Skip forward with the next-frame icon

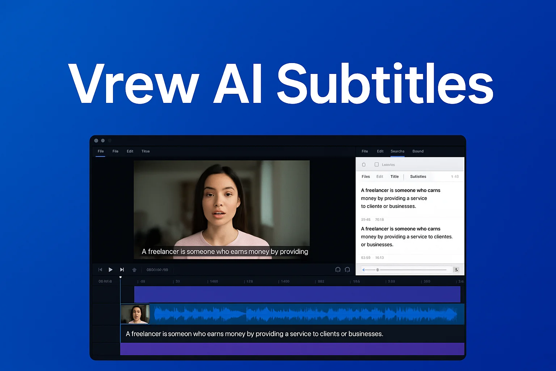click(122, 270)
